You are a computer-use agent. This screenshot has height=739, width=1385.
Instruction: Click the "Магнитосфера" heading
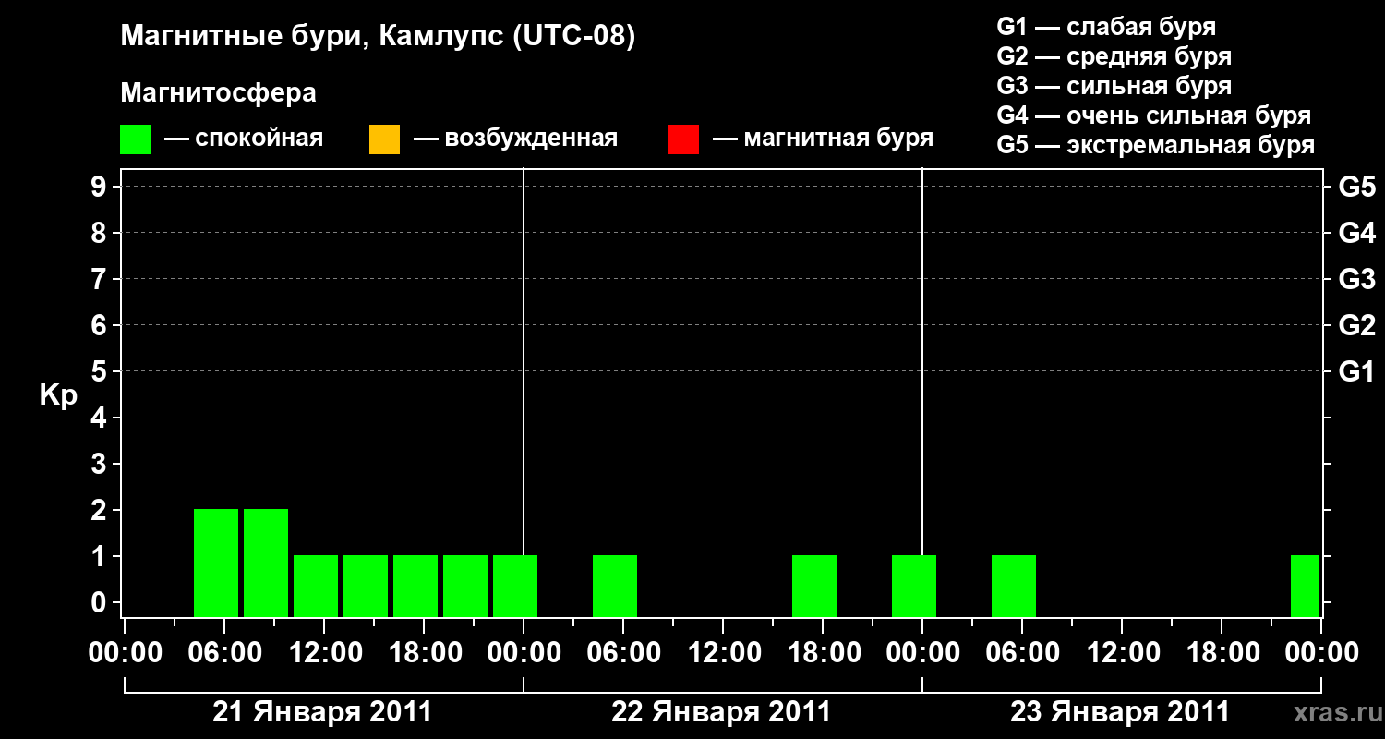219,93
